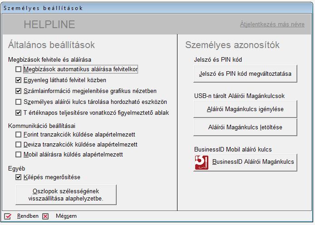Click the Személyes azonosítók heading
Image resolution: width=315 pixels, height=225 pixels.
click(x=232, y=45)
